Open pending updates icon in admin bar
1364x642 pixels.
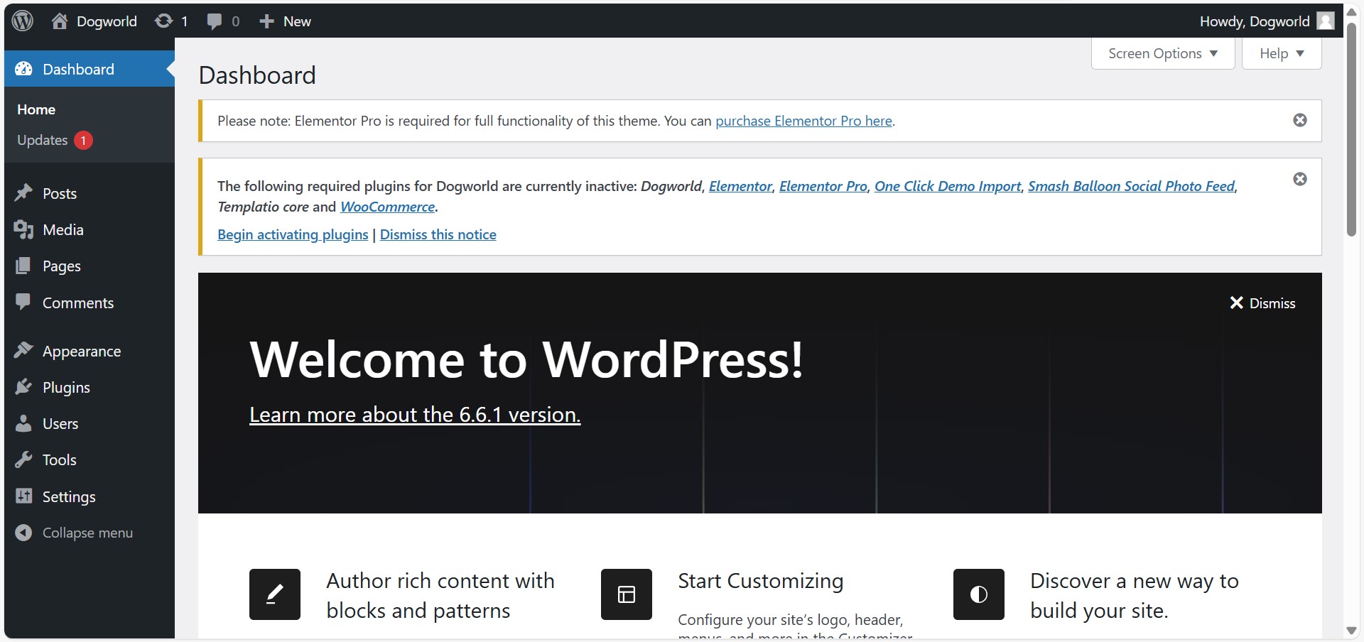[x=164, y=21]
